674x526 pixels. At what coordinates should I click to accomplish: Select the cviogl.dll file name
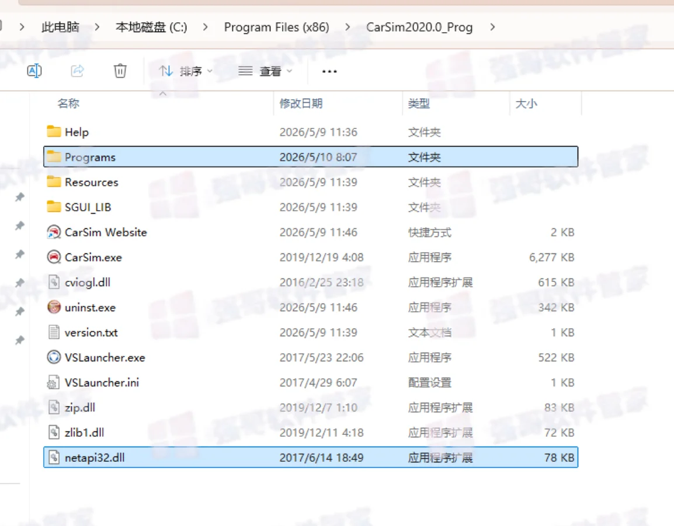pyautogui.click(x=87, y=283)
